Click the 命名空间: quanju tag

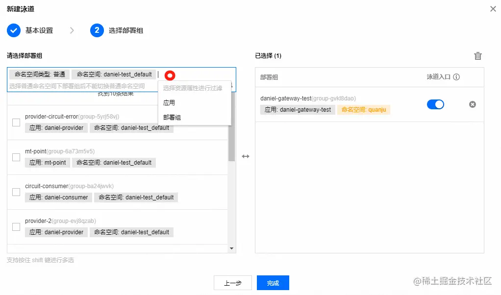[364, 109]
